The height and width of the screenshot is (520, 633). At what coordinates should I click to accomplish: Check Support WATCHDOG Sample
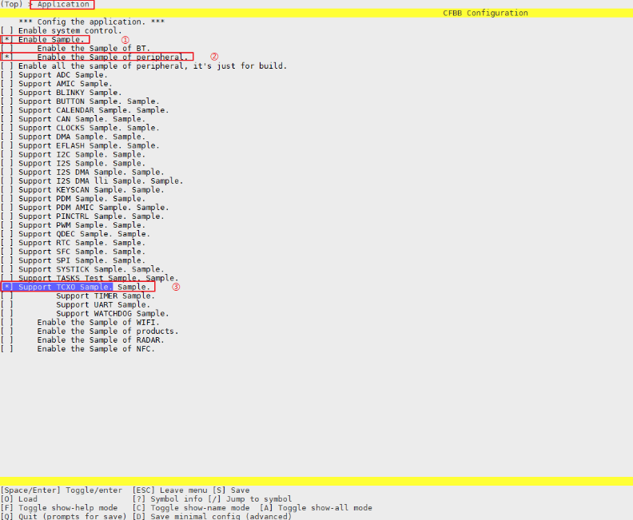pos(7,313)
